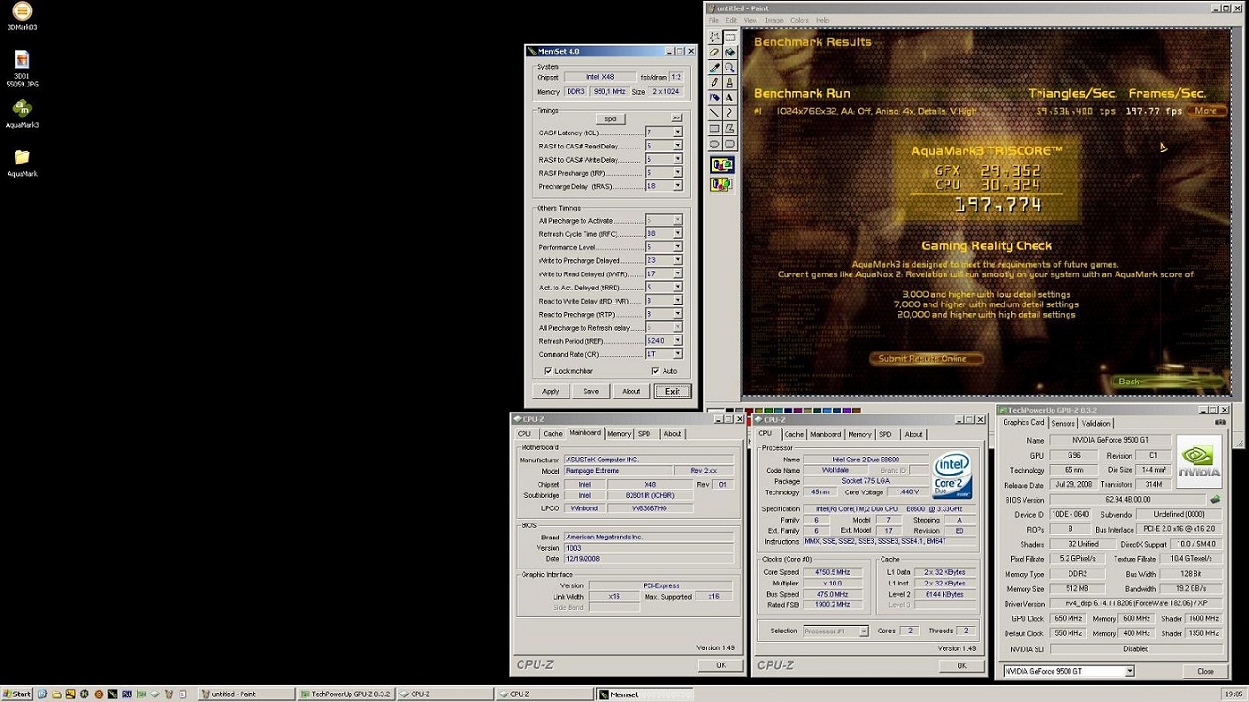This screenshot has height=702, width=1249.
Task: Click the About button in MemSet
Action: 632,392
